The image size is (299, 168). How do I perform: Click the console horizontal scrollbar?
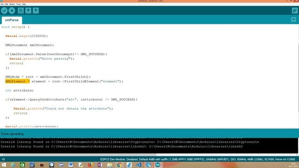79,155
